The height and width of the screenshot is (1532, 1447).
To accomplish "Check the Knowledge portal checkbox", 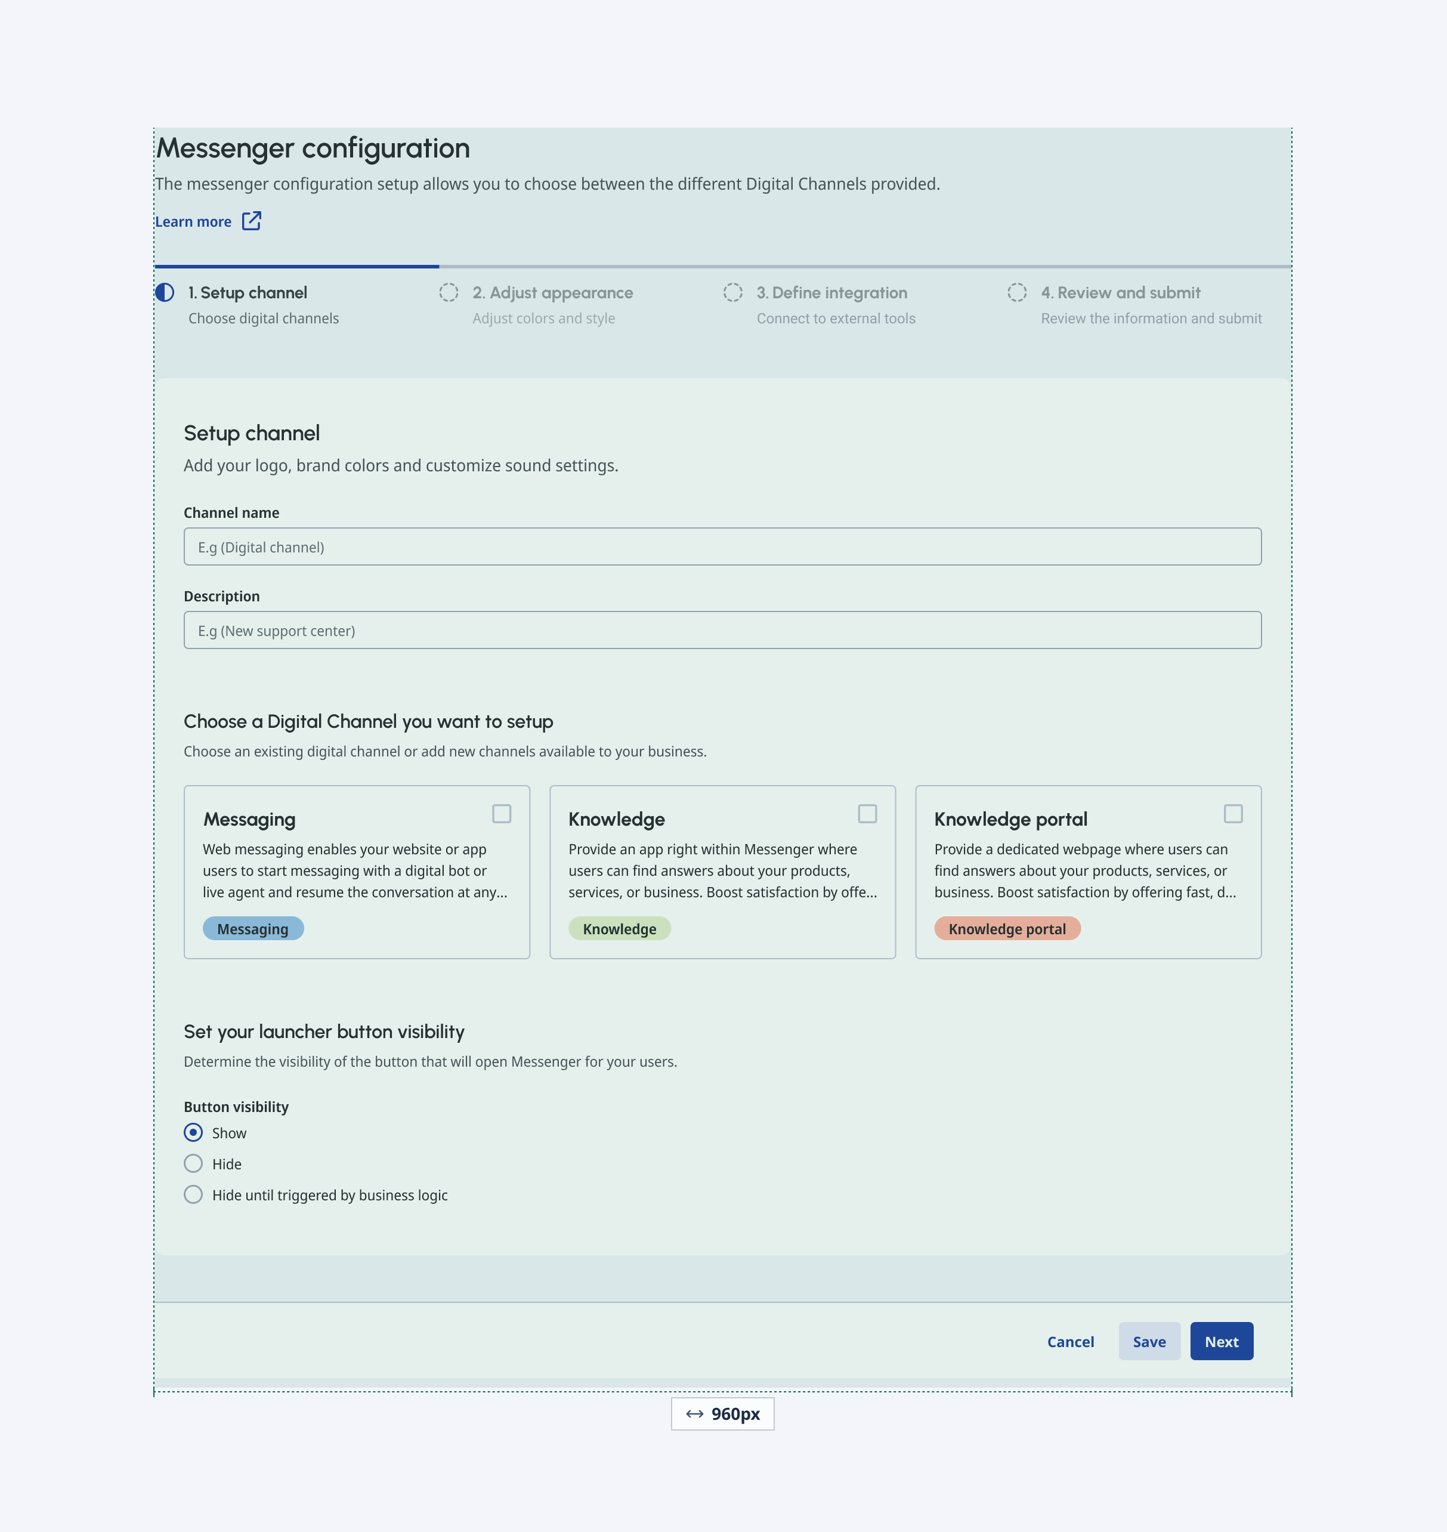I will point(1234,814).
